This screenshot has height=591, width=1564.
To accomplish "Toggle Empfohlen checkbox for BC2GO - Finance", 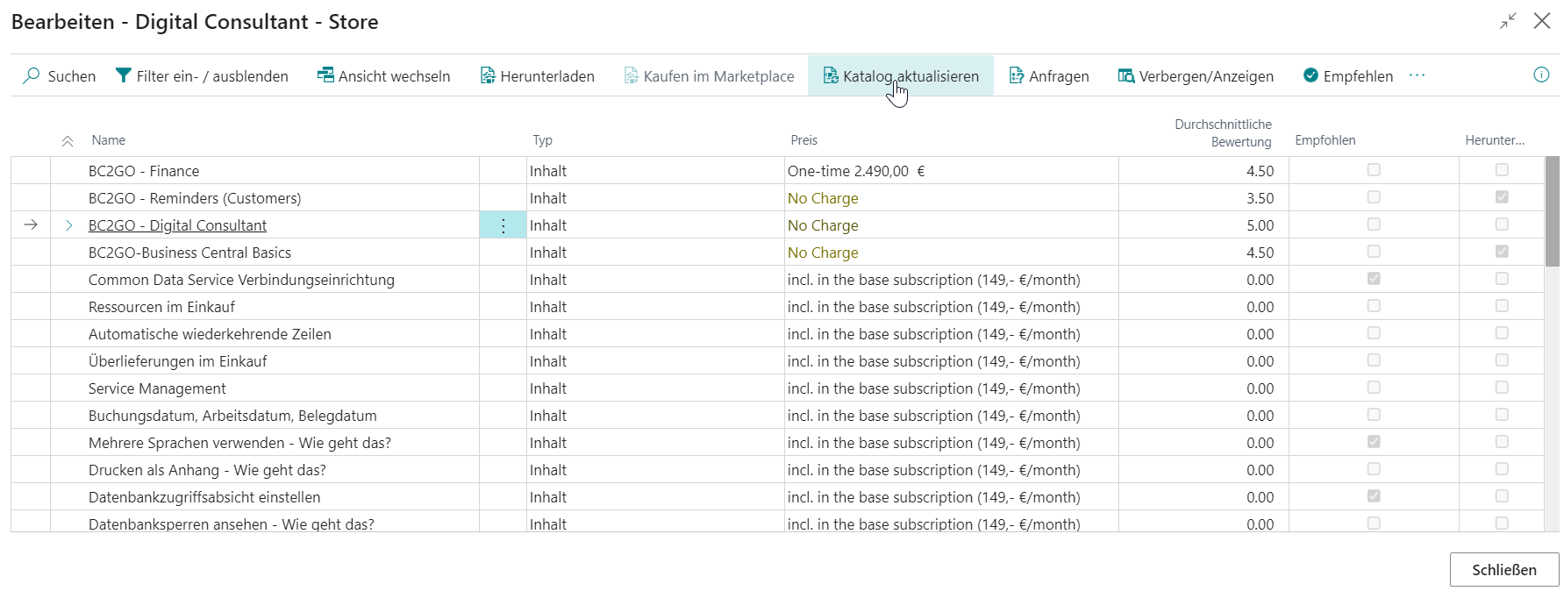I will pyautogui.click(x=1374, y=170).
